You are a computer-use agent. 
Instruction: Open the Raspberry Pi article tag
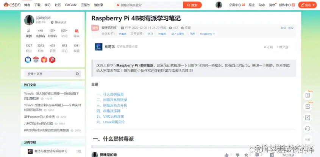[208, 34]
